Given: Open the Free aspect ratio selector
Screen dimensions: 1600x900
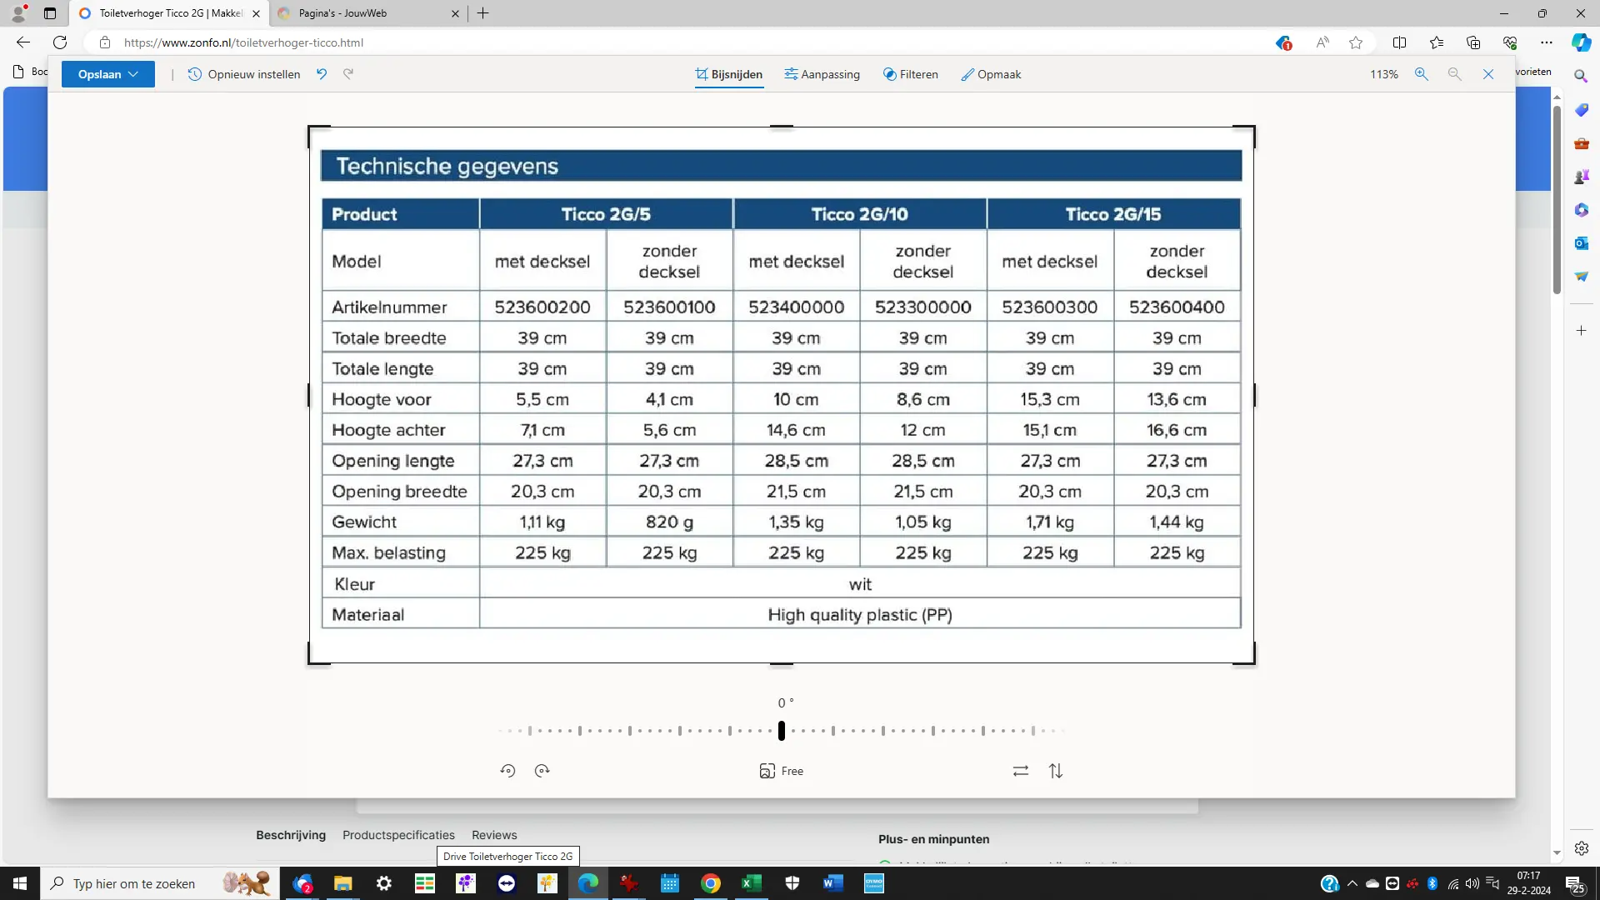Looking at the screenshot, I should 781,771.
